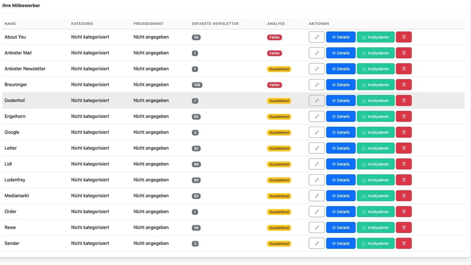The image size is (471, 265).
Task: Click the pencil edit icon for About You
Action: coord(316,37)
